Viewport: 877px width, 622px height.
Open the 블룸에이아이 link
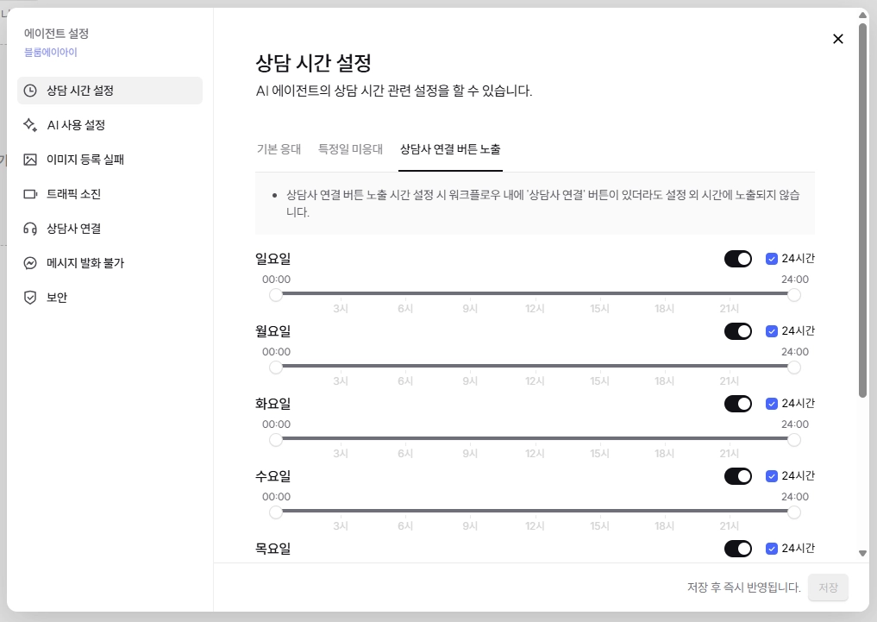[x=50, y=52]
